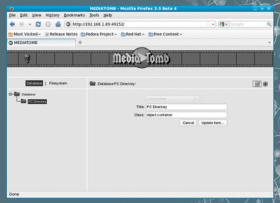Screen dimensions: 280x203
Task: Click the site identity icon in URL bar
Action: (x=68, y=24)
